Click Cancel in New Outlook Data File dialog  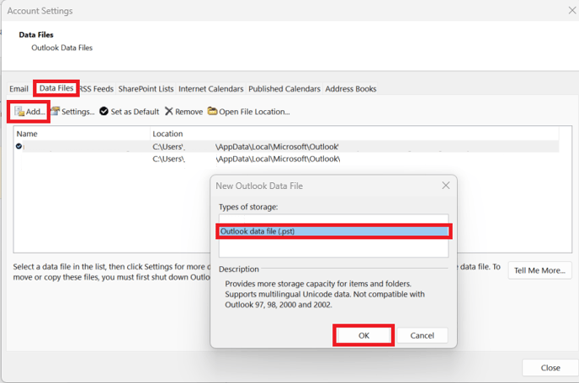pos(422,335)
